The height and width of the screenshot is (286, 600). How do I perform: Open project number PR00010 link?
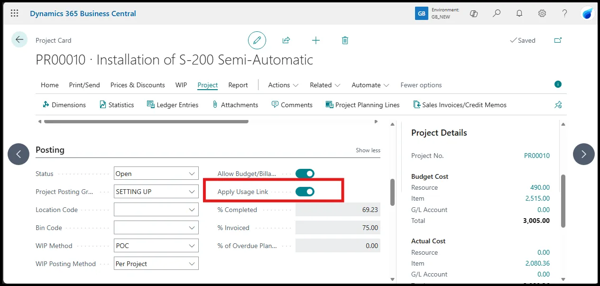[x=537, y=156]
